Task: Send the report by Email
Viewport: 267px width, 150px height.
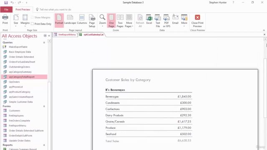Action: (175, 20)
